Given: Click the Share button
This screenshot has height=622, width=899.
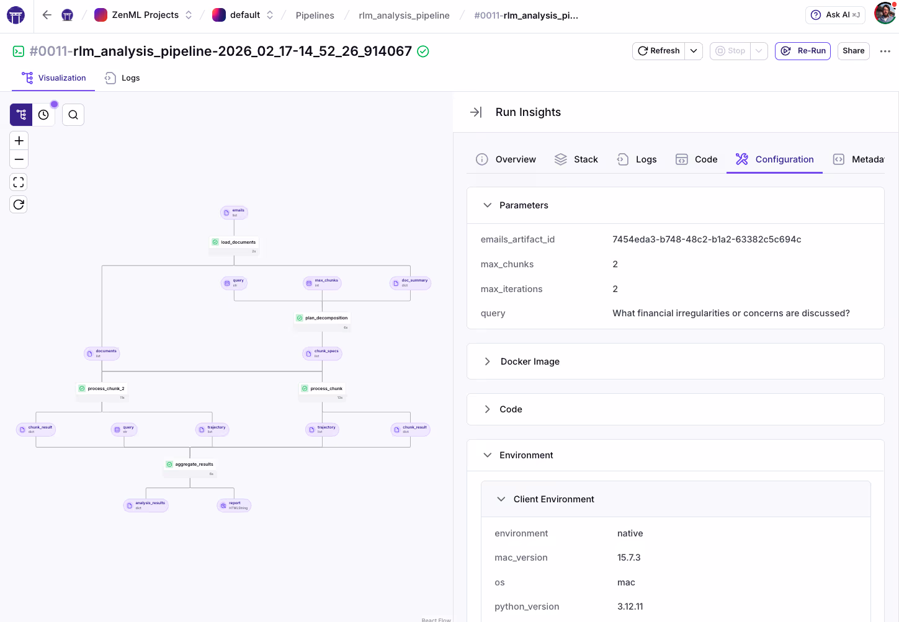Looking at the screenshot, I should tap(853, 51).
